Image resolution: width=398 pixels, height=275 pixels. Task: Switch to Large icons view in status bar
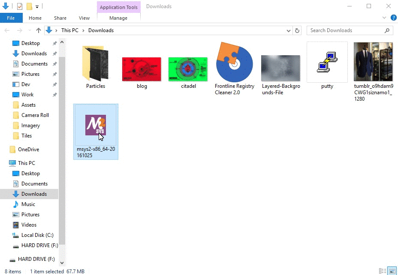point(392,271)
